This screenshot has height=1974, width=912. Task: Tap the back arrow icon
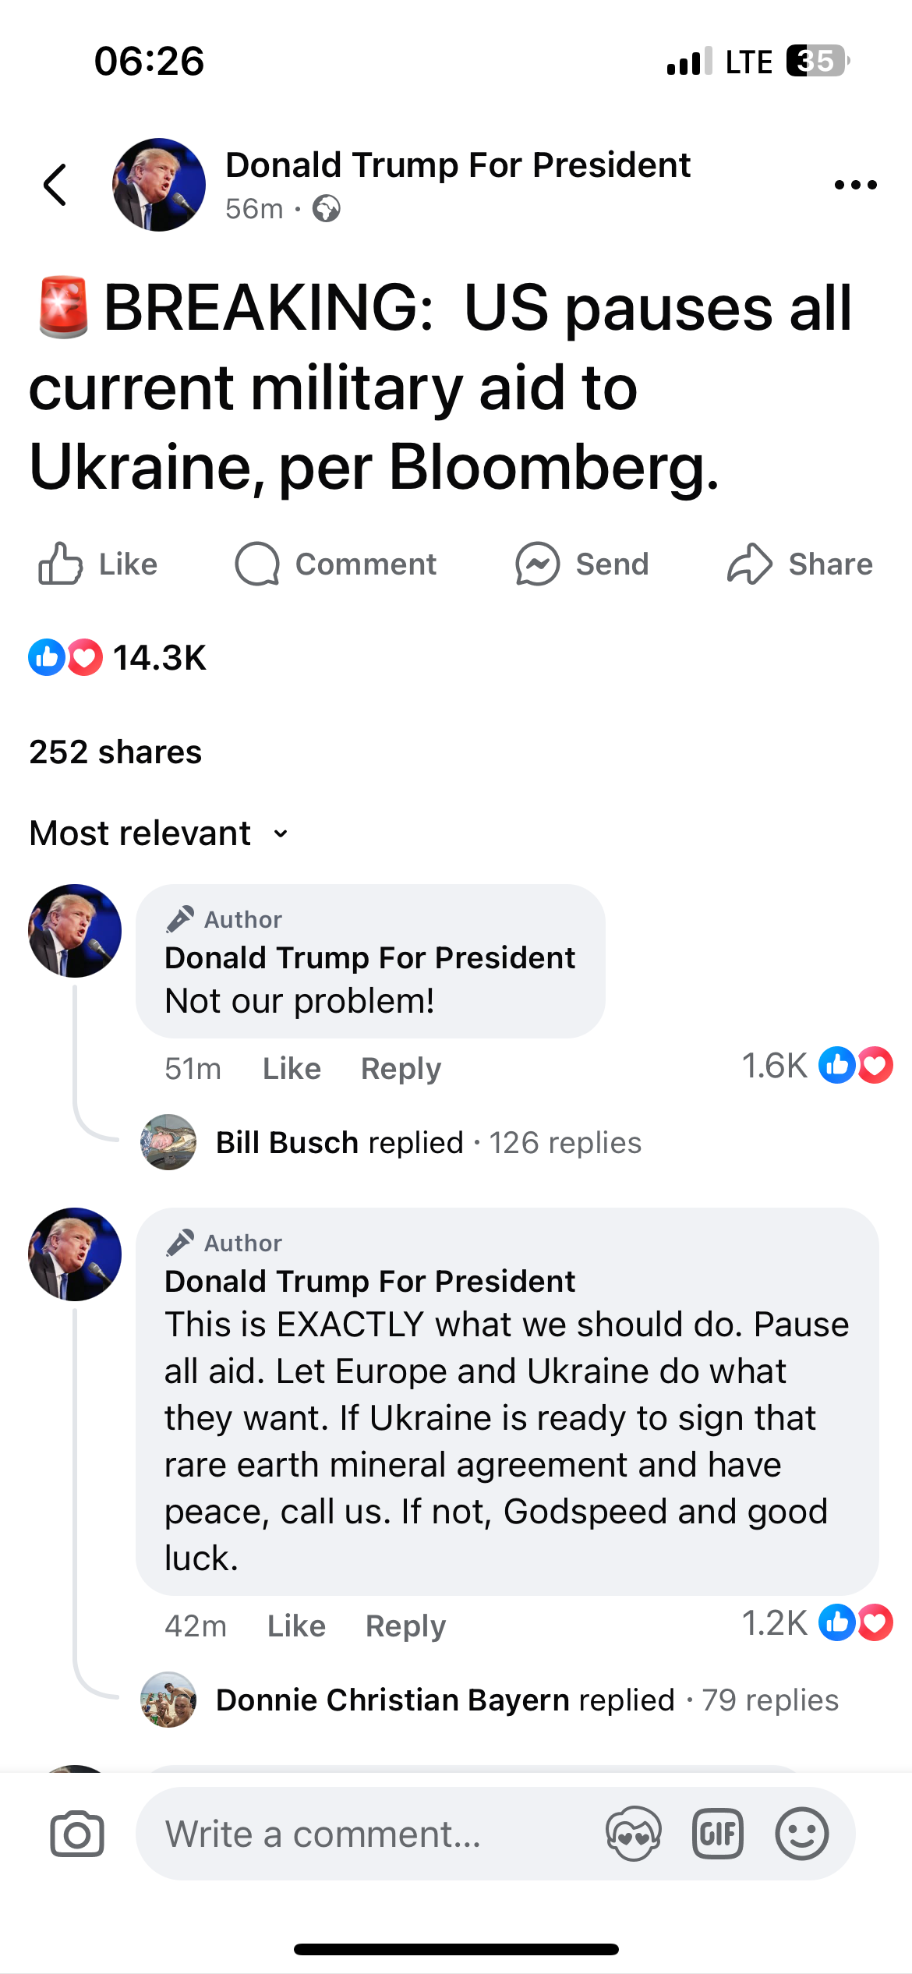pyautogui.click(x=55, y=186)
